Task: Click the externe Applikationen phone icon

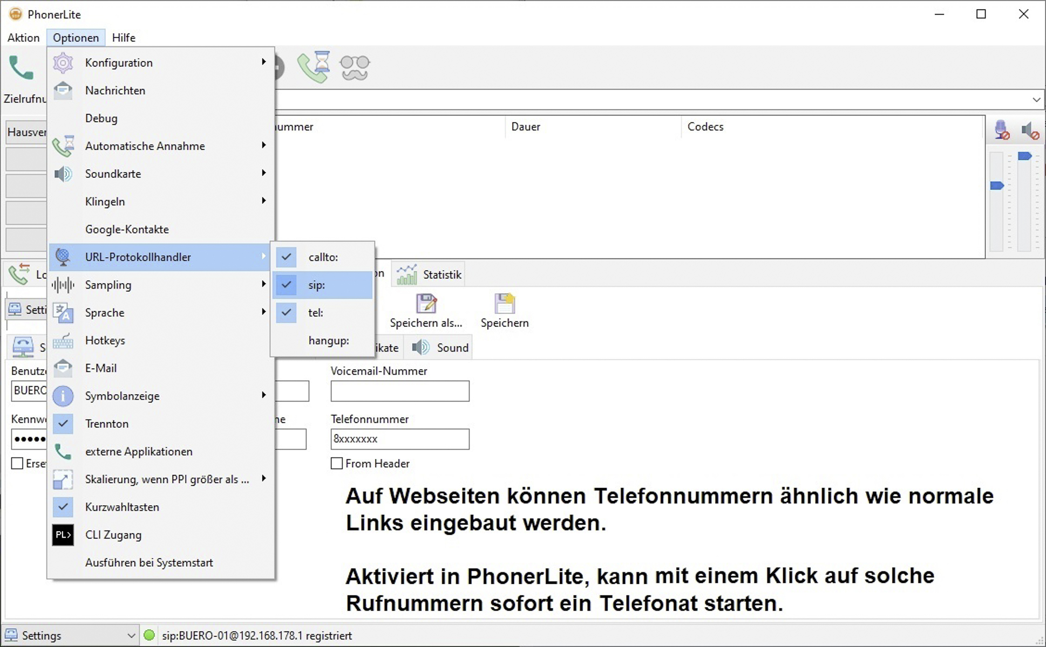Action: point(63,452)
